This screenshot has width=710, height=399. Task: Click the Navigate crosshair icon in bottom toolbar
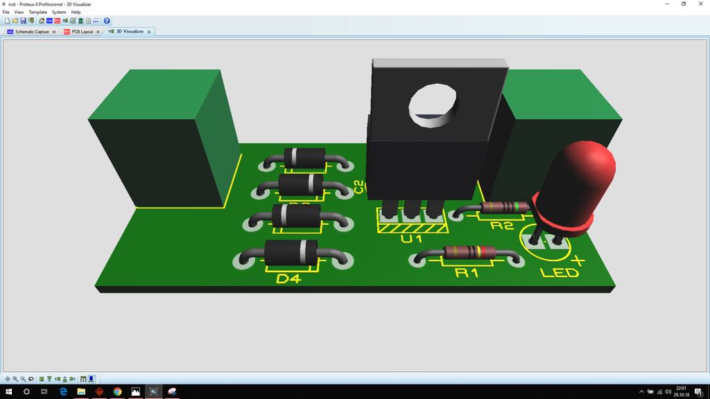[7, 379]
